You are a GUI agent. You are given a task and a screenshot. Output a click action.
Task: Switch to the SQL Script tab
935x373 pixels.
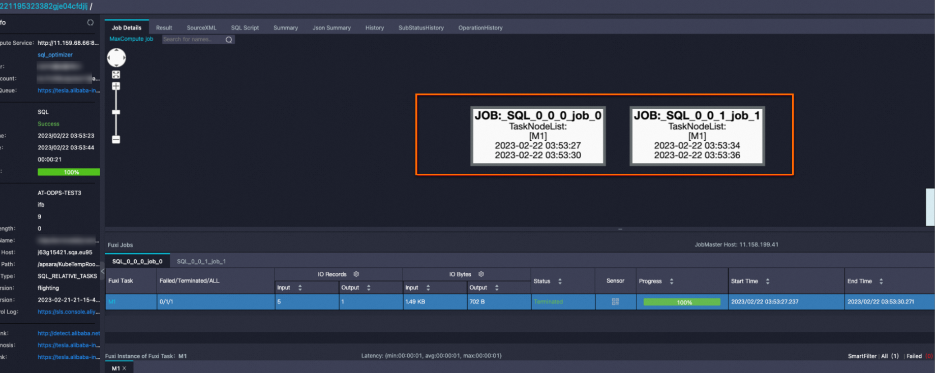245,28
